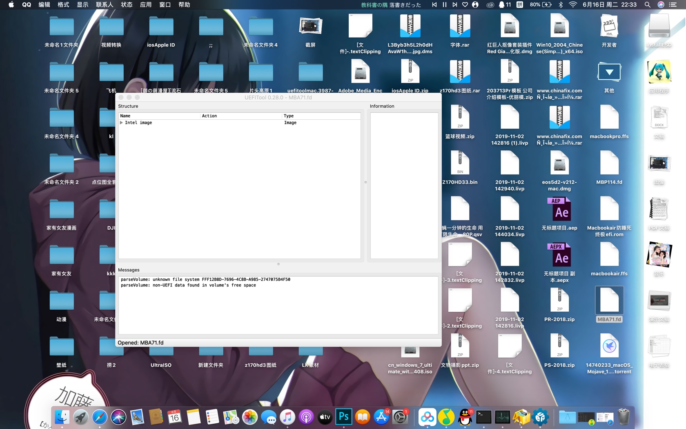686x429 pixels.
Task: Expand the 其他 stack on desktop
Action: pyautogui.click(x=609, y=76)
